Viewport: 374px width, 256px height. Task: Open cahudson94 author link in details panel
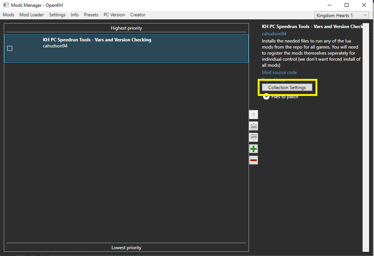274,34
